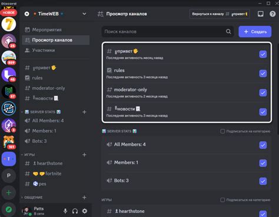Screen dimensions: 279x217
Task: Click Bots: 3 row in channel browser
Action: click(x=187, y=181)
